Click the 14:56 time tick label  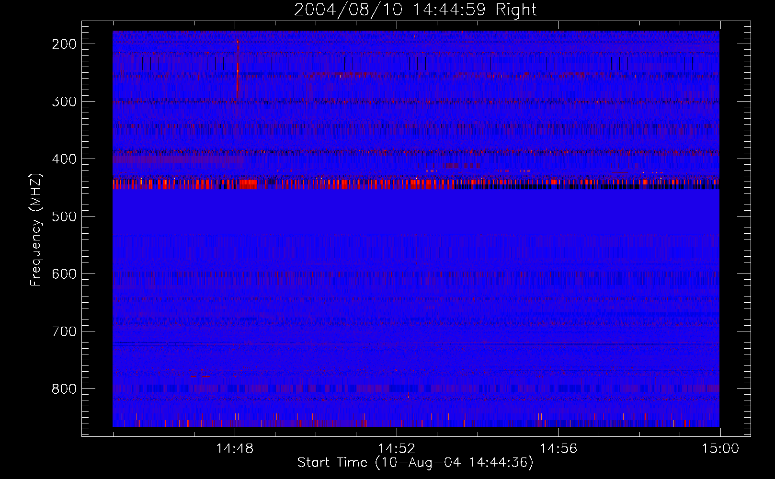[x=558, y=449]
